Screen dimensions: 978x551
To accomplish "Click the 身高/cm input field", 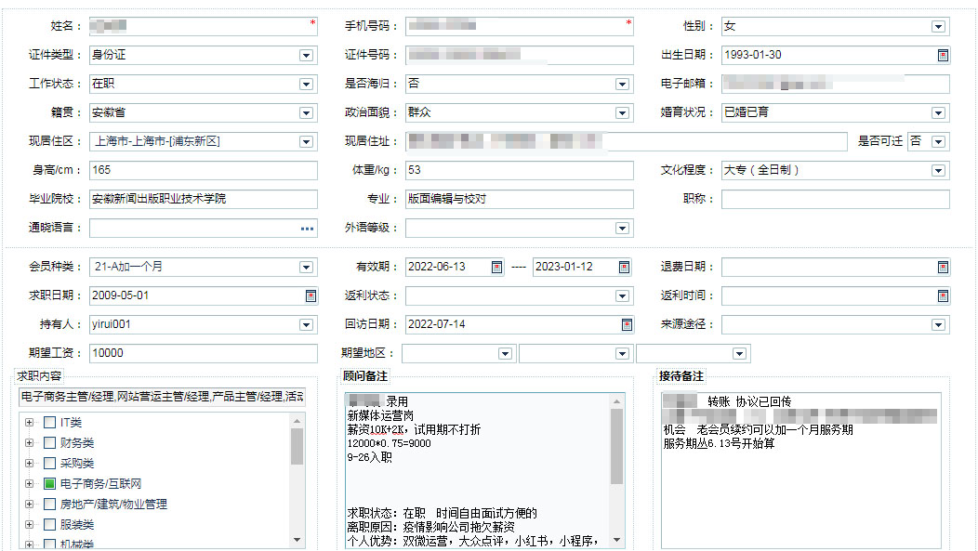I will (204, 170).
